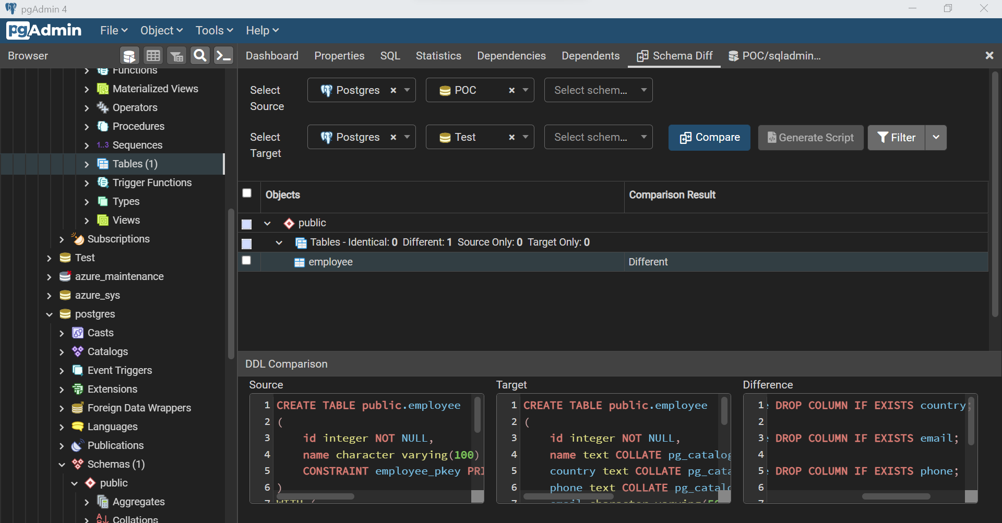
Task: Open the Query Tool database icon
Action: click(x=129, y=55)
